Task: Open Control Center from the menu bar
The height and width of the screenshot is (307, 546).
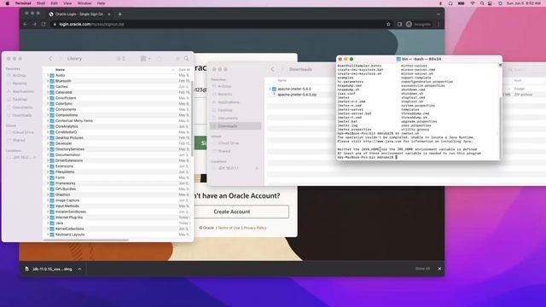Action: [x=491, y=3]
